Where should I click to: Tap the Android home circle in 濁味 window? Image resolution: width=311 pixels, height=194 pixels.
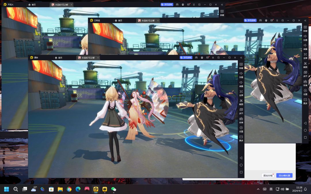click(241, 165)
